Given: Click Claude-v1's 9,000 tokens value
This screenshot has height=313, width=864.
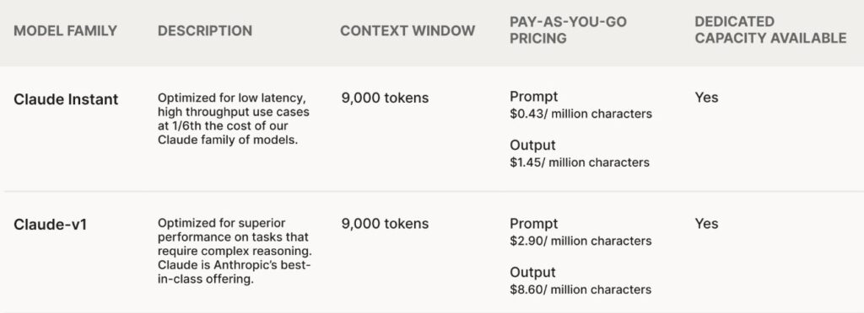Looking at the screenshot, I should (x=384, y=224).
